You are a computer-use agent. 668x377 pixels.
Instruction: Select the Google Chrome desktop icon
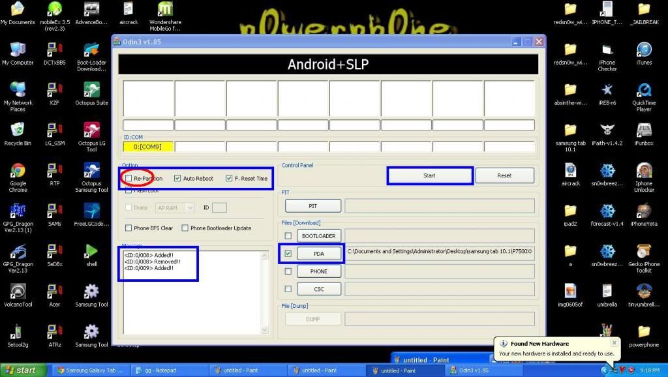point(18,177)
